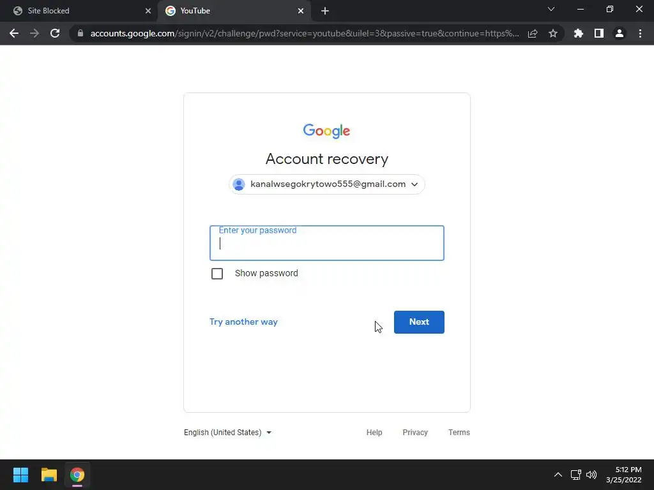The image size is (654, 490).
Task: View site info via lock icon
Action: pyautogui.click(x=80, y=33)
